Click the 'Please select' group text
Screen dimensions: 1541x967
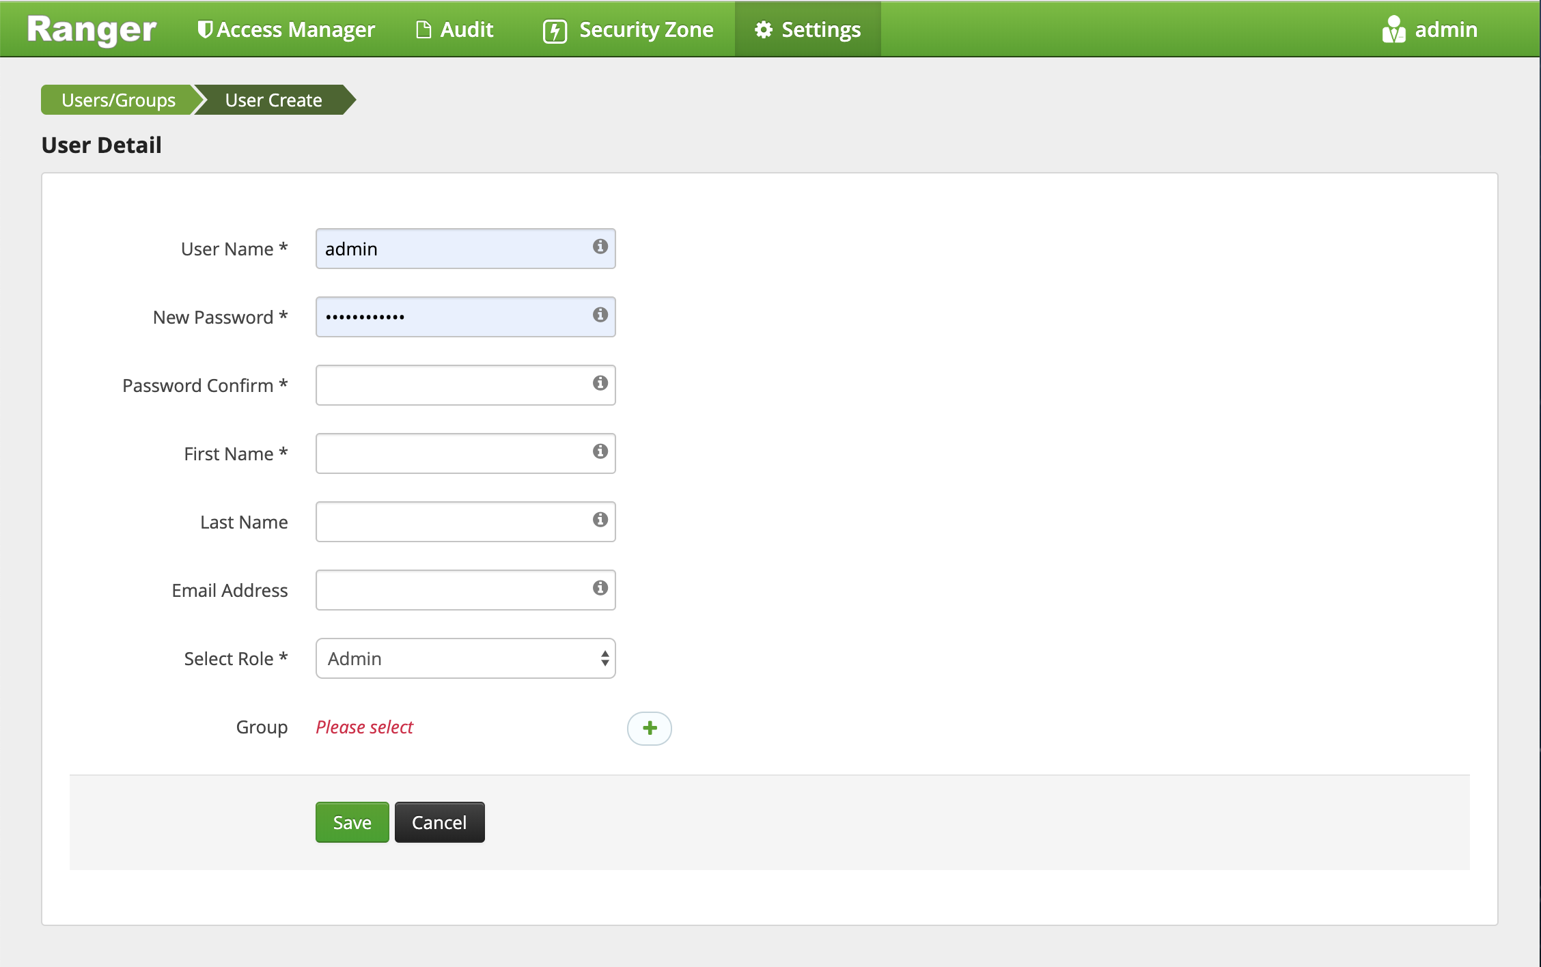click(x=365, y=727)
